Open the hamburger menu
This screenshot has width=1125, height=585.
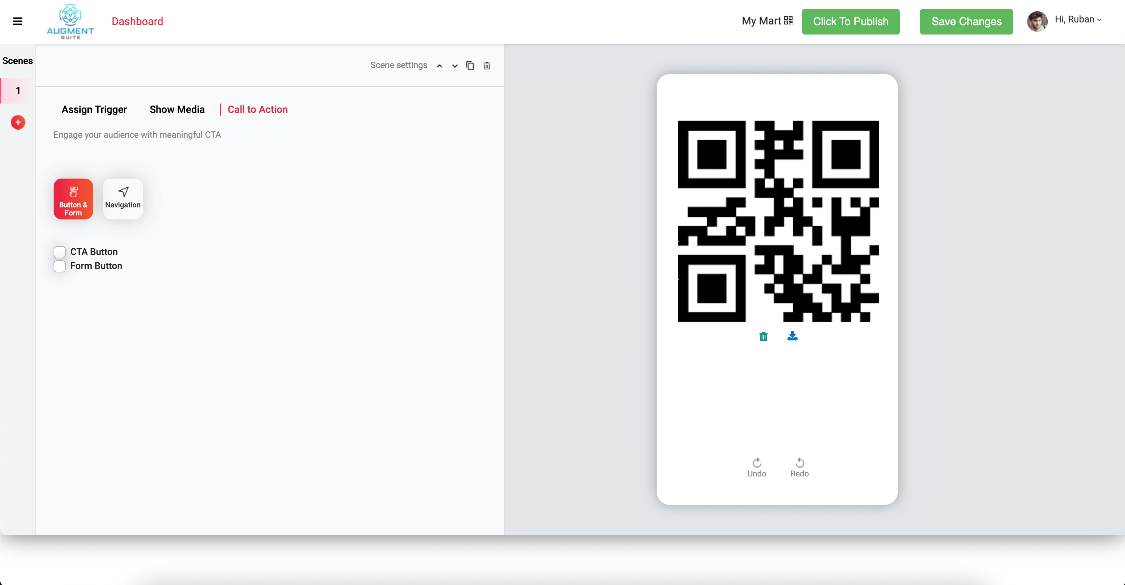tap(17, 21)
